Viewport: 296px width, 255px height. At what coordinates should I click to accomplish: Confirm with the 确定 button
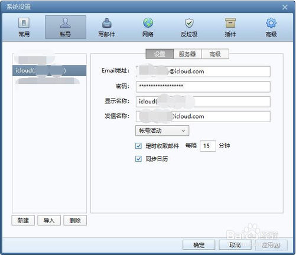pos(199,245)
